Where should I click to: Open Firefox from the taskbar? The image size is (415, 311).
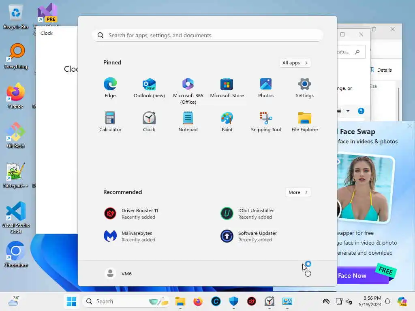(x=198, y=301)
